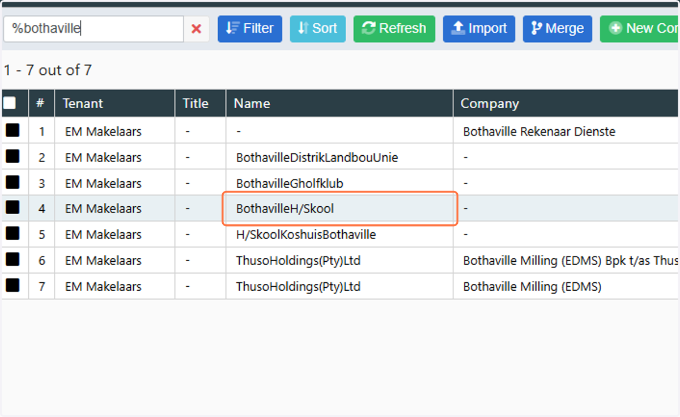The image size is (680, 417).
Task: Open the Bothaville Rekenaar Dienste company entry
Action: [x=539, y=131]
